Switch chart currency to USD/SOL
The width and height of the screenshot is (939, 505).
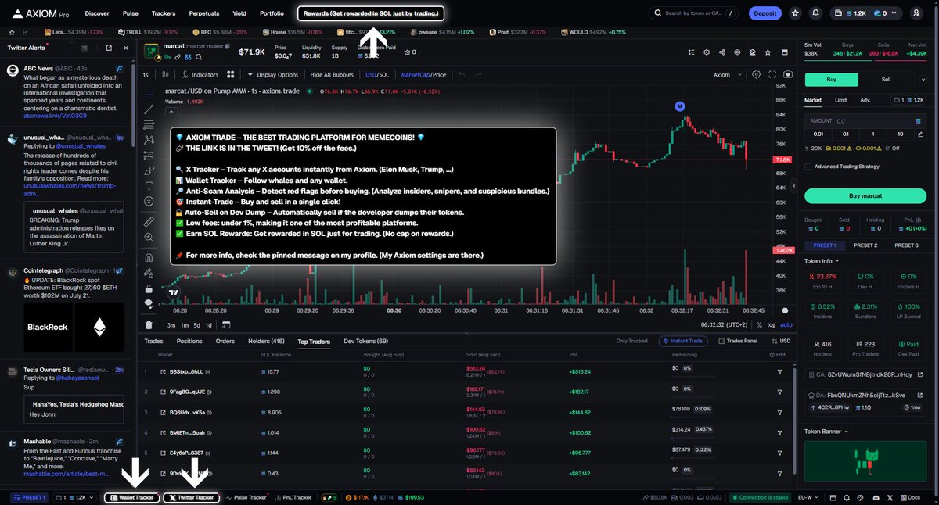tap(376, 75)
